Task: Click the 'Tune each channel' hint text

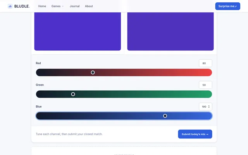Action: pyautogui.click(x=69, y=134)
